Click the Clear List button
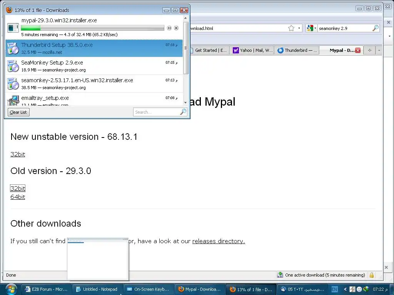The width and height of the screenshot is (394, 295). coord(18,112)
